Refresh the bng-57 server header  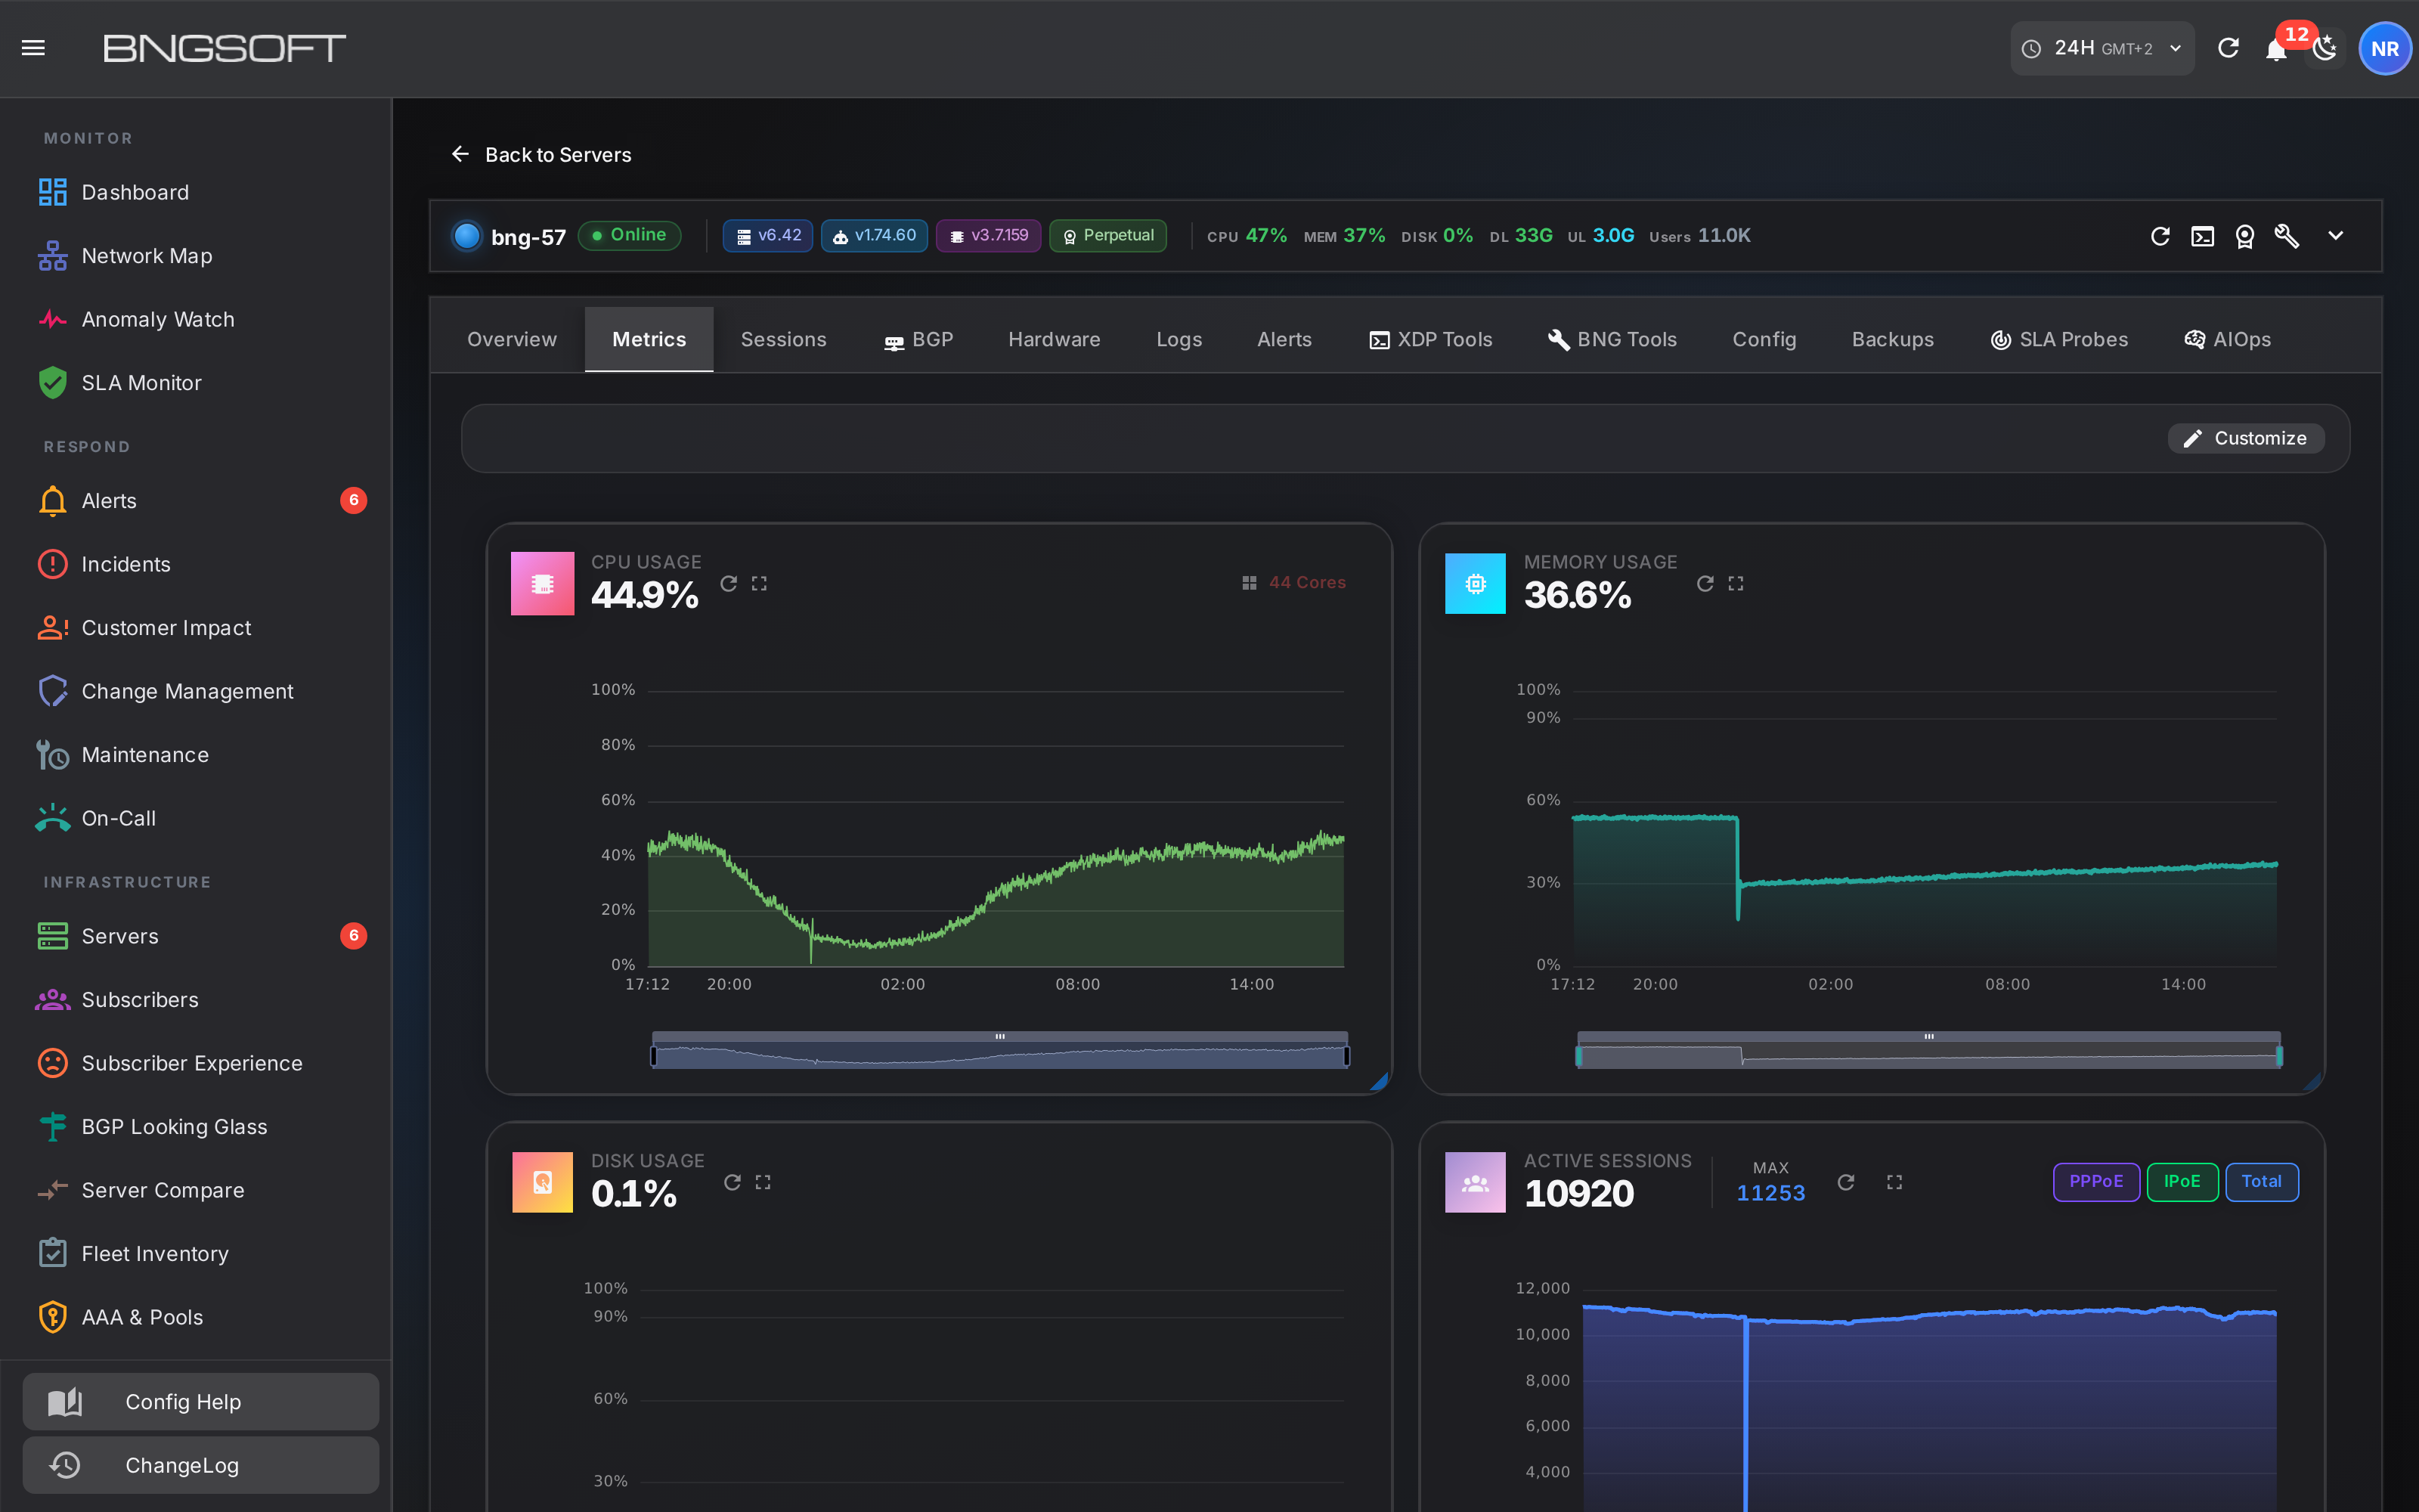click(x=2160, y=236)
